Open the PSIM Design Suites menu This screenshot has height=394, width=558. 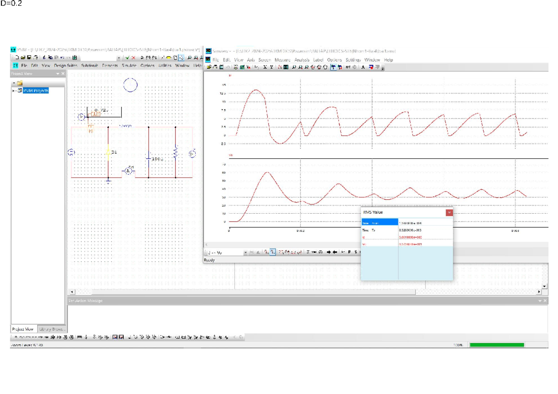pyautogui.click(x=66, y=66)
